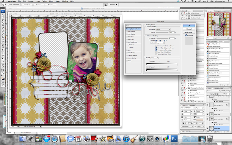Open Trash in the Dock
The height and width of the screenshot is (145, 232).
(210, 139)
